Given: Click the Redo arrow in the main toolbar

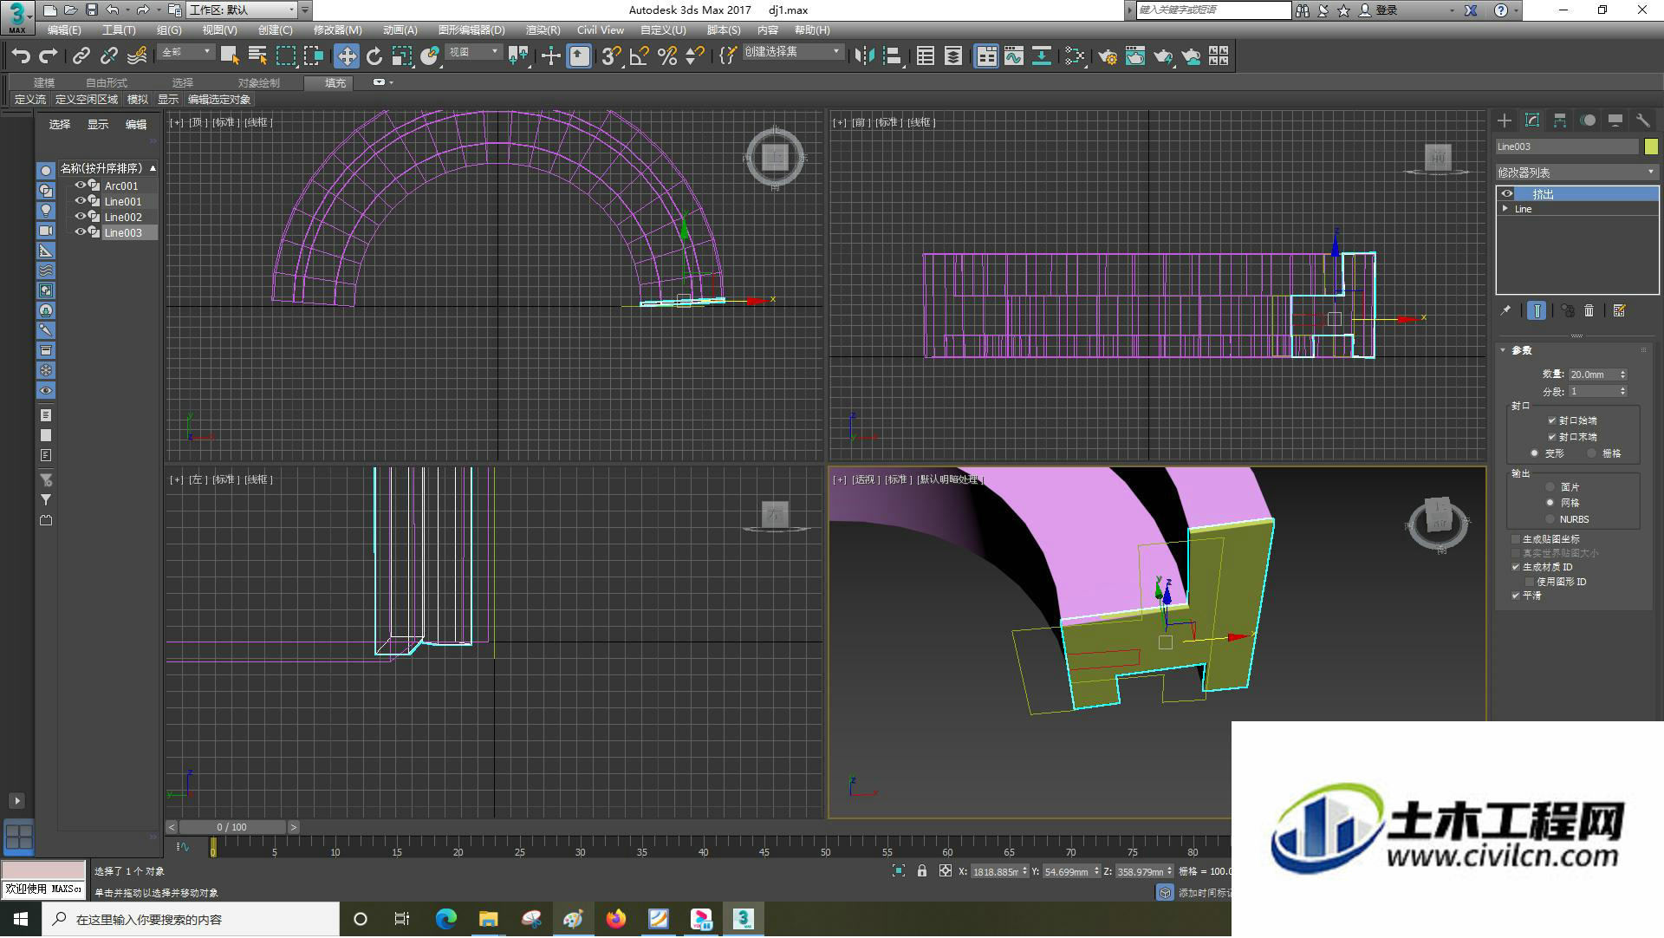Looking at the screenshot, I should 49,56.
